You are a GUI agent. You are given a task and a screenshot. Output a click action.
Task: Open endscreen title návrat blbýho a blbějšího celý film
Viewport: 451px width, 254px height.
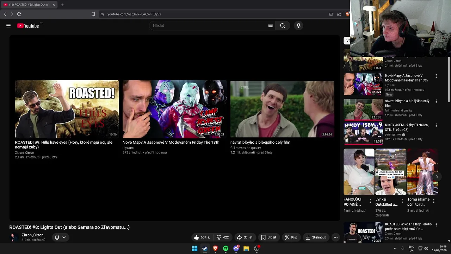260,142
